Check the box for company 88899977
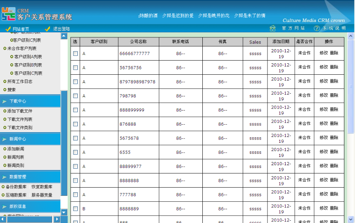355x223 pixels. [x=75, y=166]
